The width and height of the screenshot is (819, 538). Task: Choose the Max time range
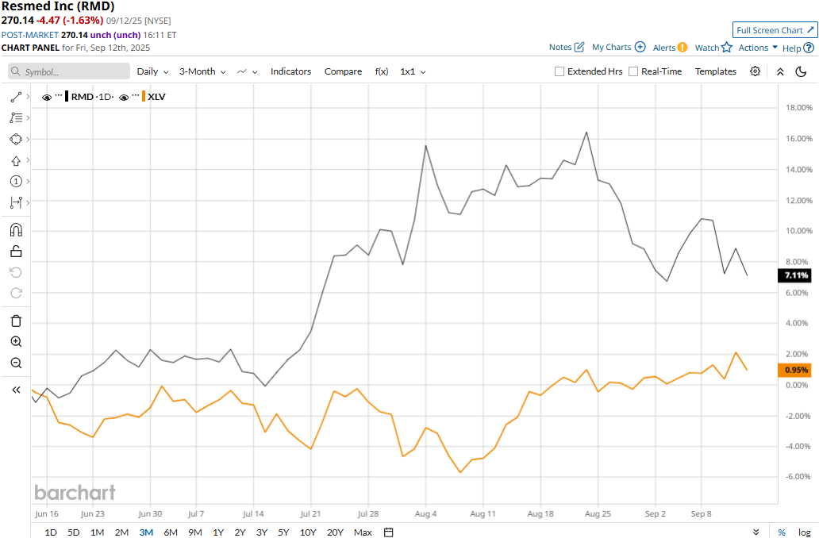(363, 532)
